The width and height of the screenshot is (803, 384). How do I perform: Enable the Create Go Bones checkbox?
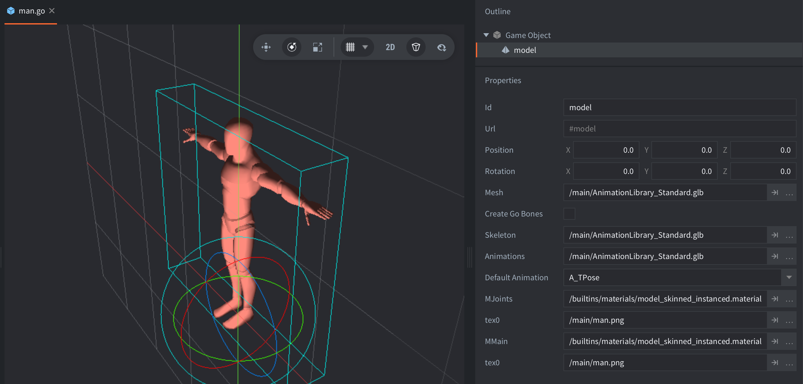569,214
